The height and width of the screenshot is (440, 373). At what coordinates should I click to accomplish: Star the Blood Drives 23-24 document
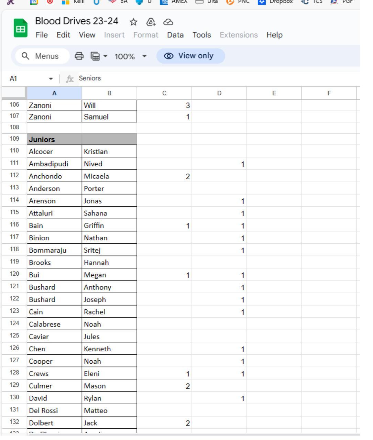pos(133,22)
